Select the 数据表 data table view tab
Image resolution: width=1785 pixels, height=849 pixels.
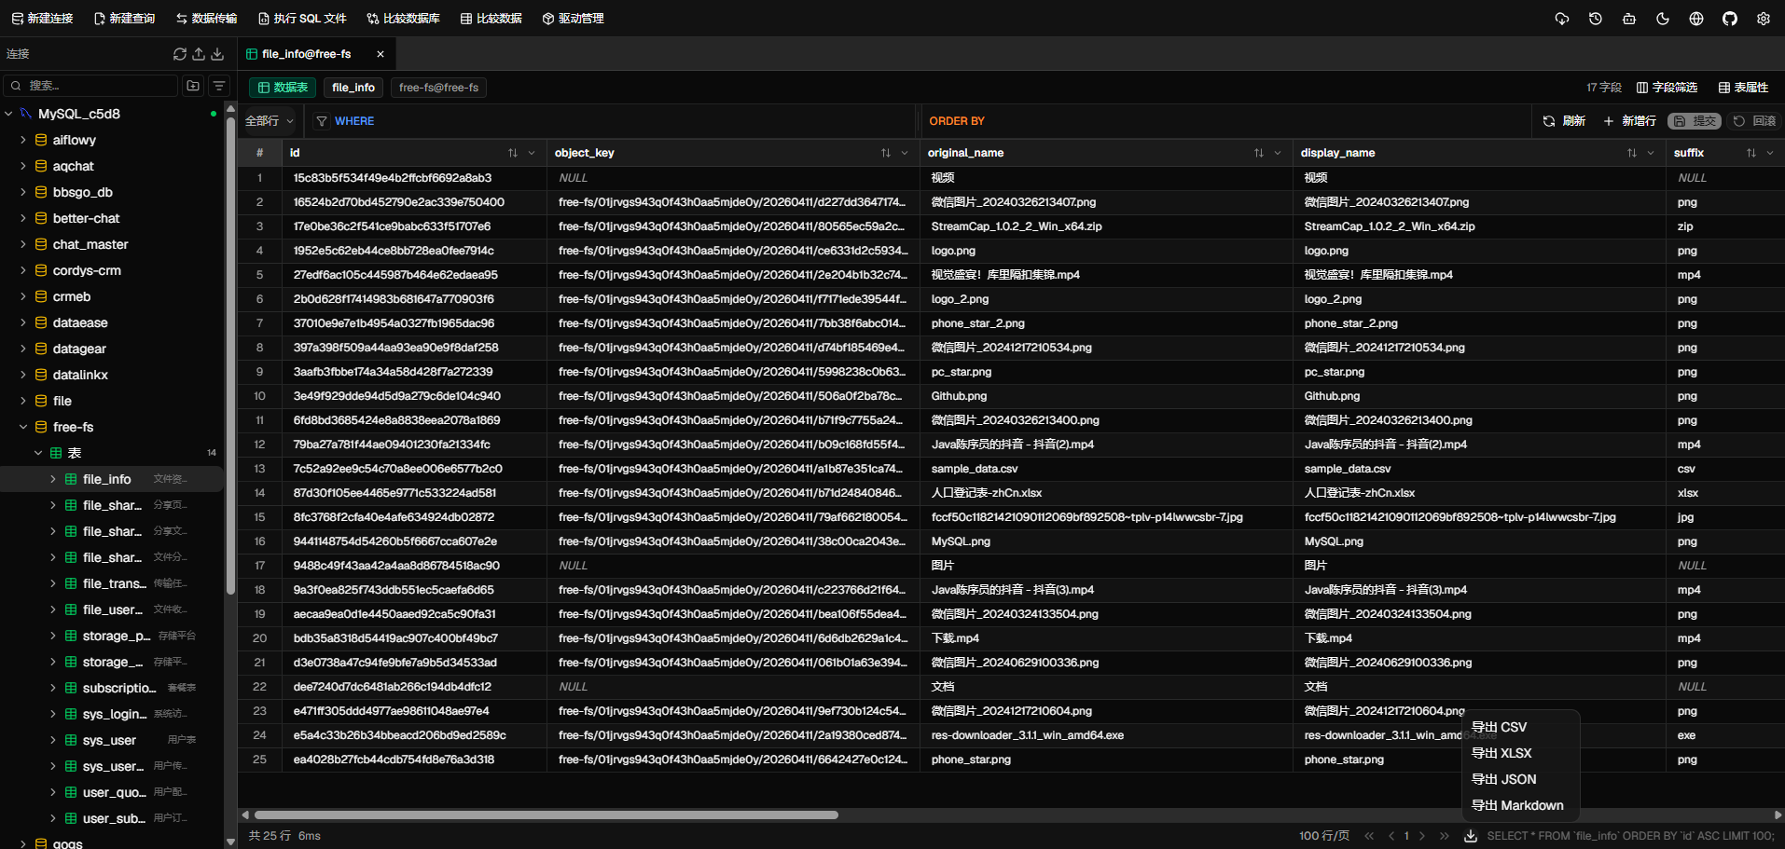[283, 88]
